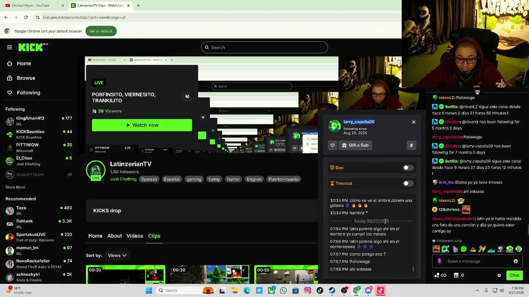Open the 00:30 clip thumbnail

pyautogui.click(x=210, y=274)
